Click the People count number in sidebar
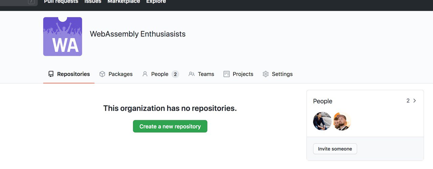Image resolution: width=433 pixels, height=169 pixels. click(x=408, y=101)
